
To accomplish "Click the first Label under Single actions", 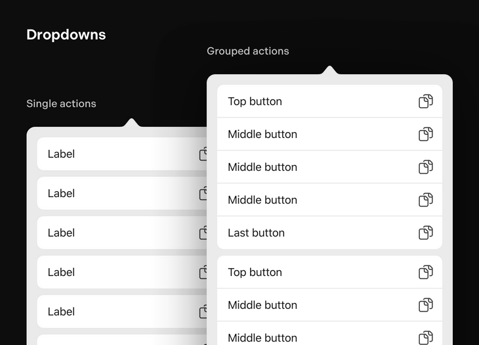I will (62, 154).
